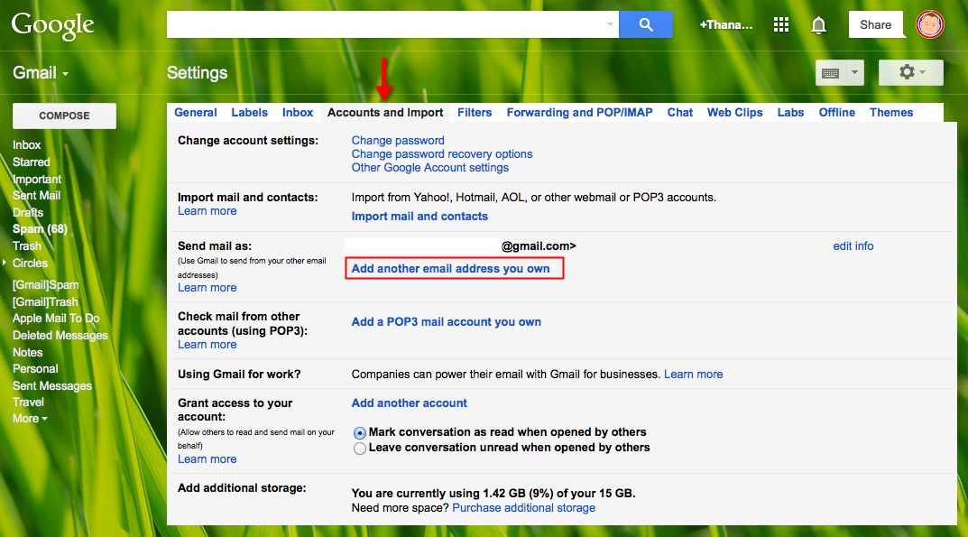
Task: Open Deleted Messages label
Action: (60, 336)
